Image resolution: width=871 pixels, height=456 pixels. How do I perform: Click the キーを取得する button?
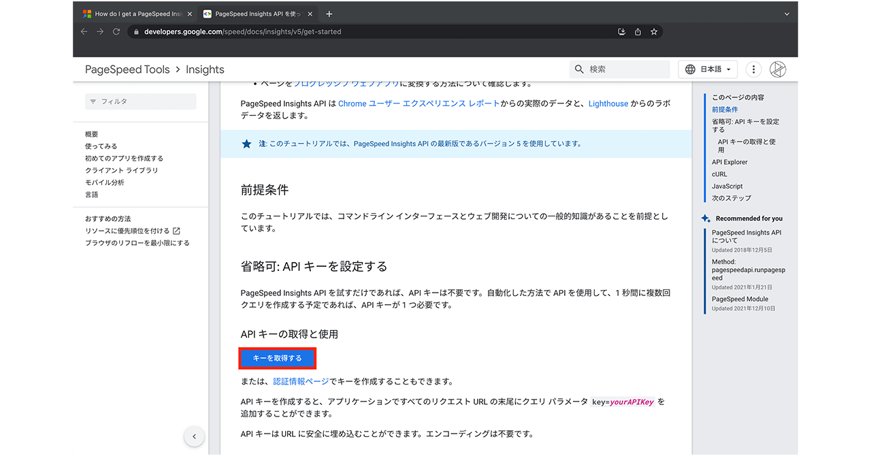(x=277, y=358)
